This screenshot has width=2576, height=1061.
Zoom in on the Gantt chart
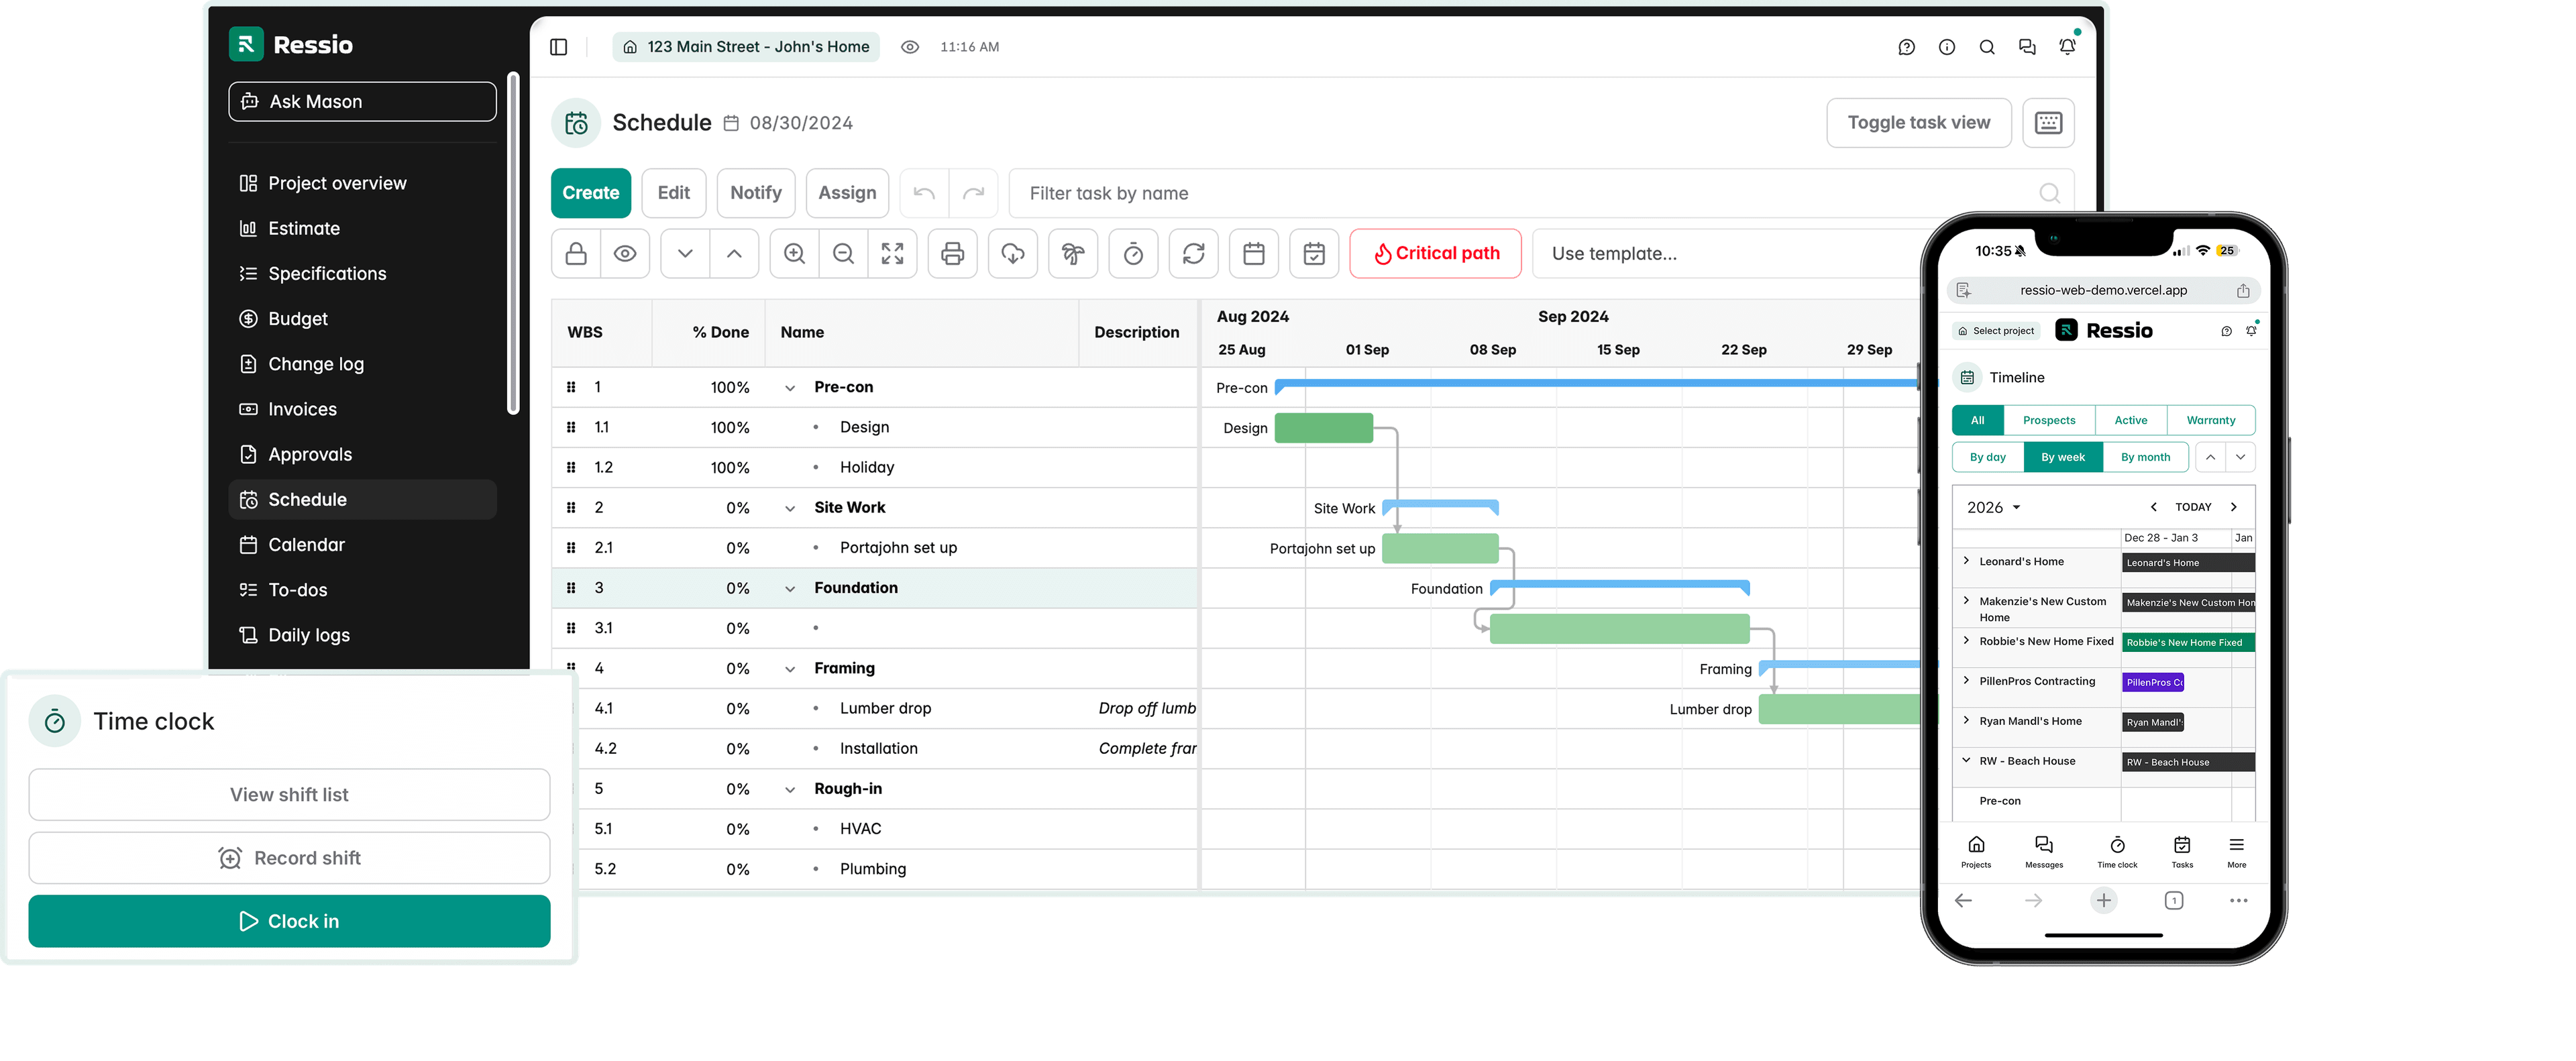pyautogui.click(x=794, y=254)
